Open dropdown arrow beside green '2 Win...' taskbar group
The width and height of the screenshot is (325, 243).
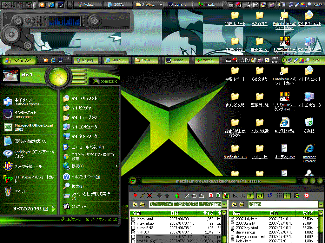[x=160, y=60]
